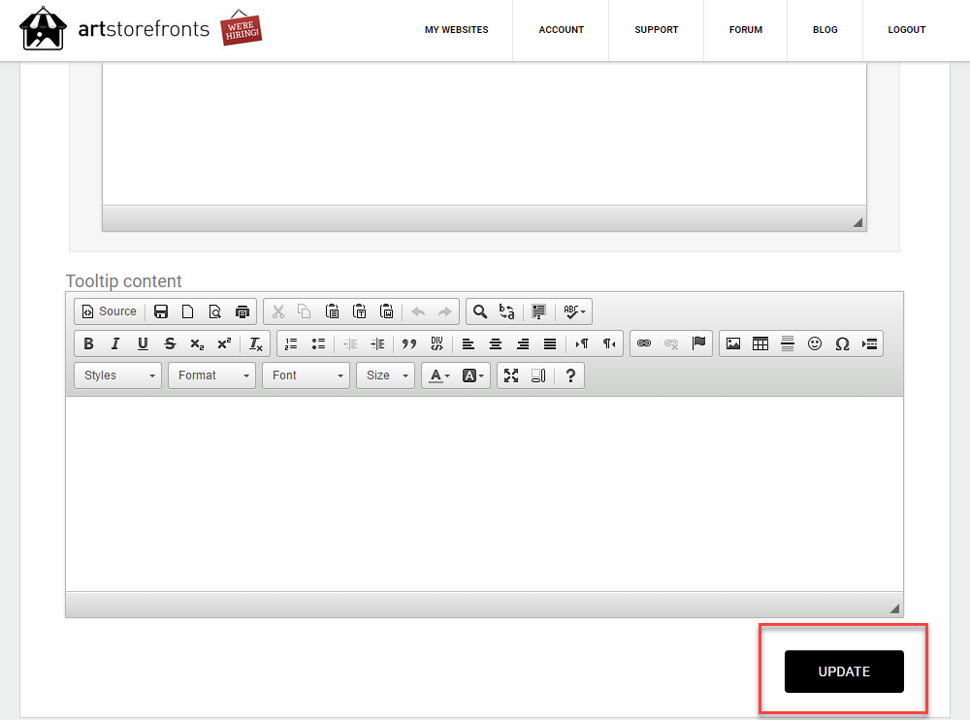Insert a smiley emoticon
The width and height of the screenshot is (970, 720).
click(x=815, y=344)
